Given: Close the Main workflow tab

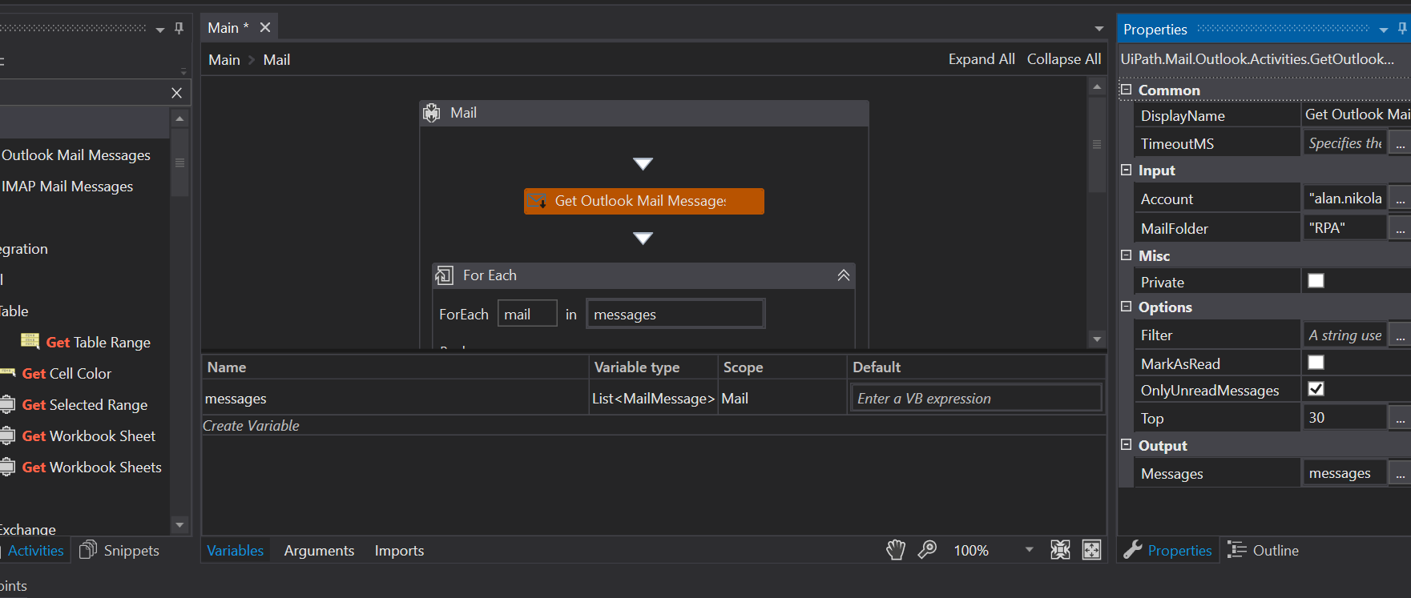Looking at the screenshot, I should tap(265, 28).
